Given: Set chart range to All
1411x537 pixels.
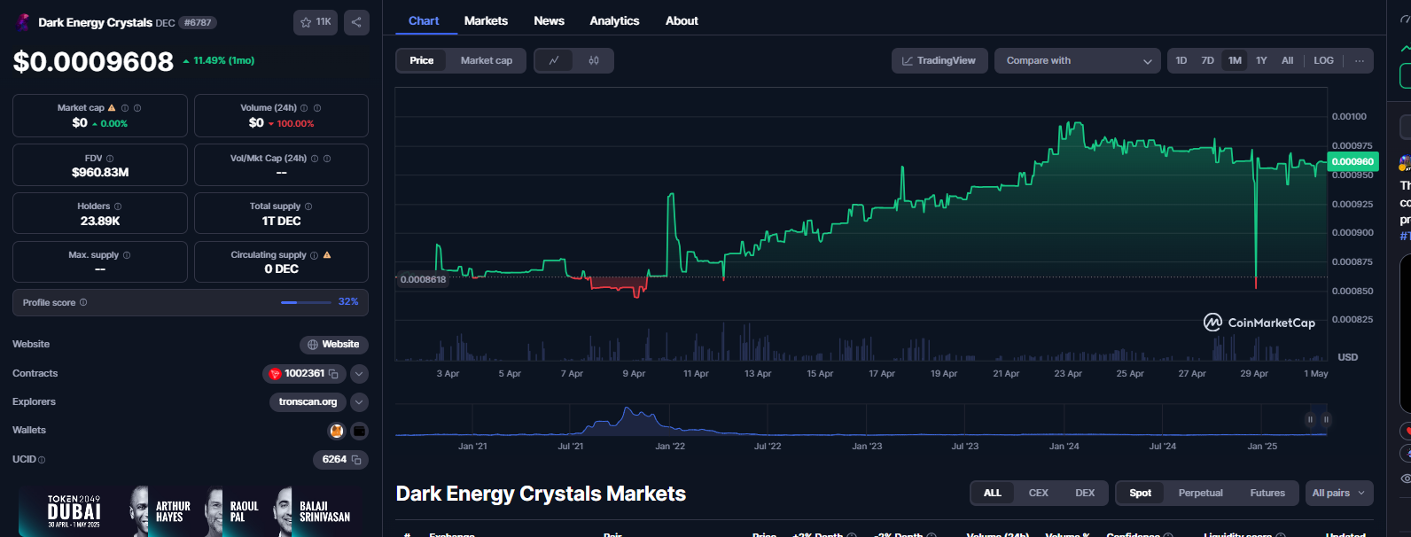Looking at the screenshot, I should [1288, 60].
